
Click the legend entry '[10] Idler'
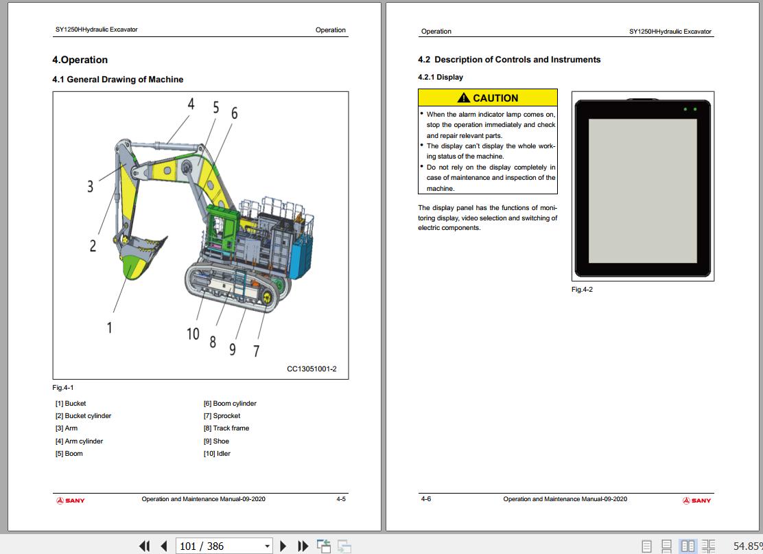[x=217, y=454]
